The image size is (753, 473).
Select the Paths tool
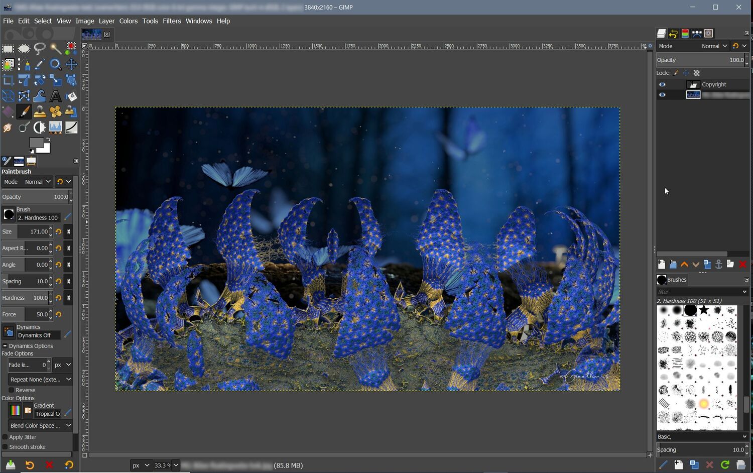point(24,65)
